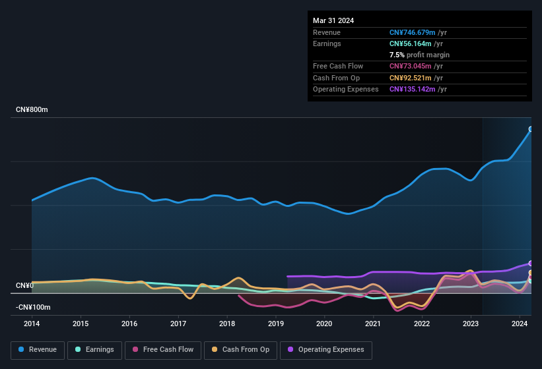Click the 7.5% profit margin text
The width and height of the screenshot is (542, 369).
coord(419,55)
